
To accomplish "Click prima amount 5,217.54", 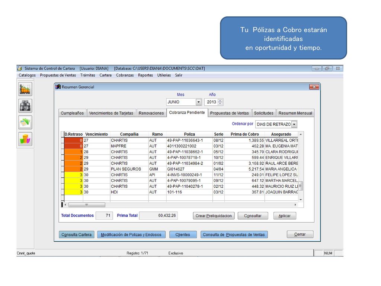I will (x=245, y=169).
